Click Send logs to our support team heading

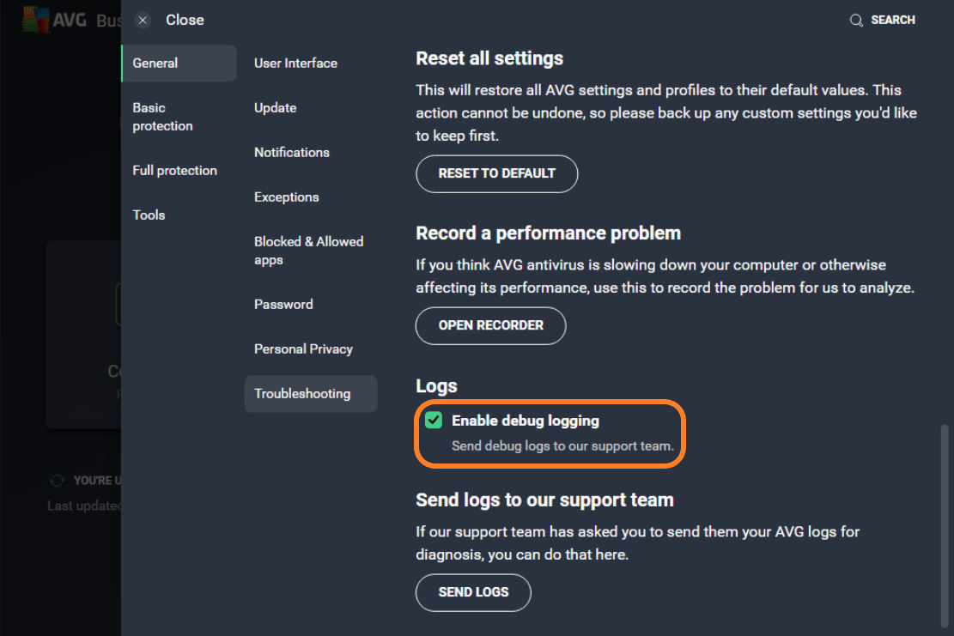[x=544, y=500]
